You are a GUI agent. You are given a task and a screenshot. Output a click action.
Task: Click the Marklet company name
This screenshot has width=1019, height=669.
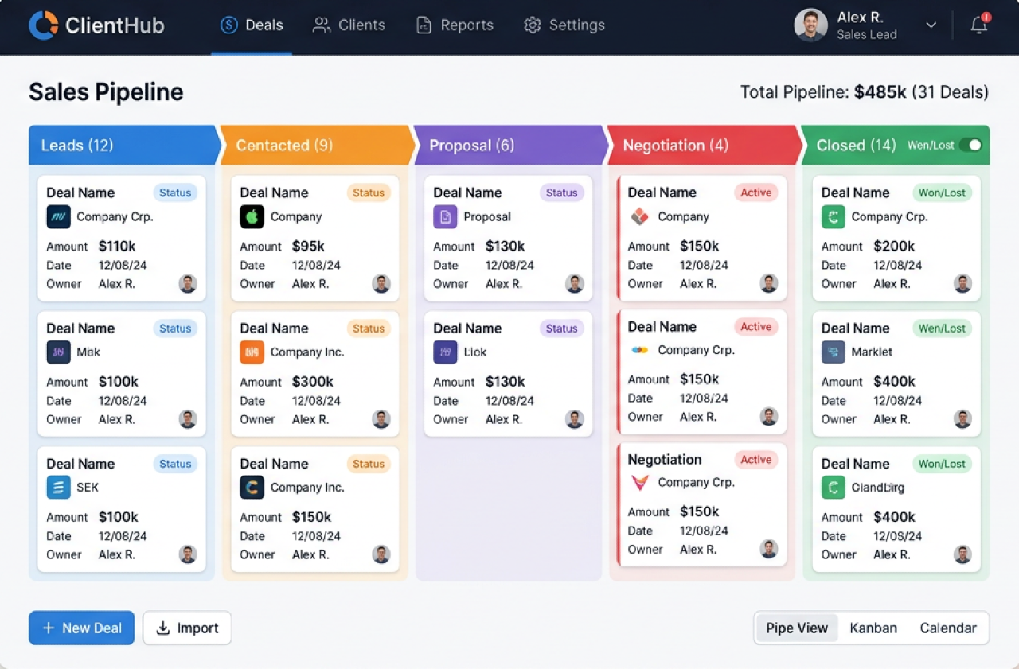[x=872, y=352]
